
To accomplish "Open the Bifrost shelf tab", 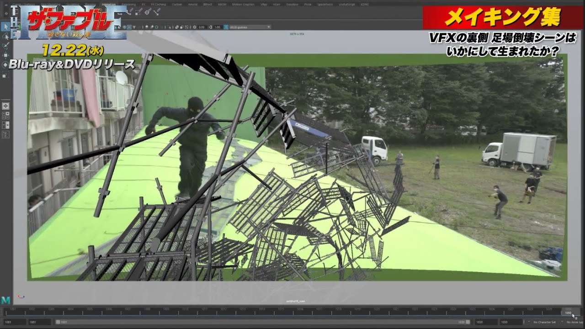I will (207, 5).
